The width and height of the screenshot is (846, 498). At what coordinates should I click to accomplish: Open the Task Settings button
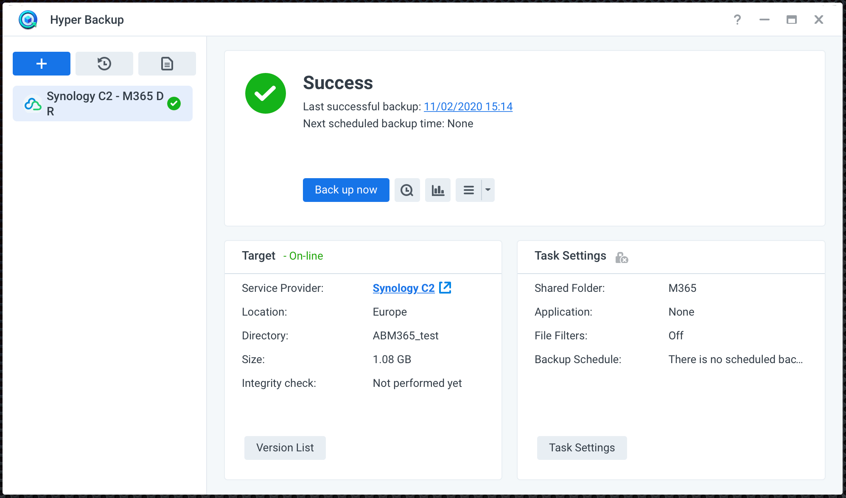[582, 448]
